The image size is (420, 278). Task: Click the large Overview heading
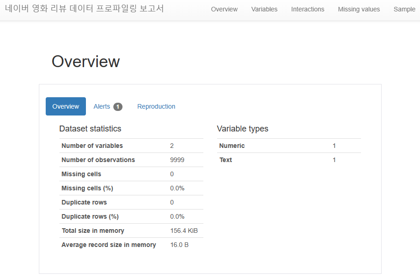(x=85, y=62)
